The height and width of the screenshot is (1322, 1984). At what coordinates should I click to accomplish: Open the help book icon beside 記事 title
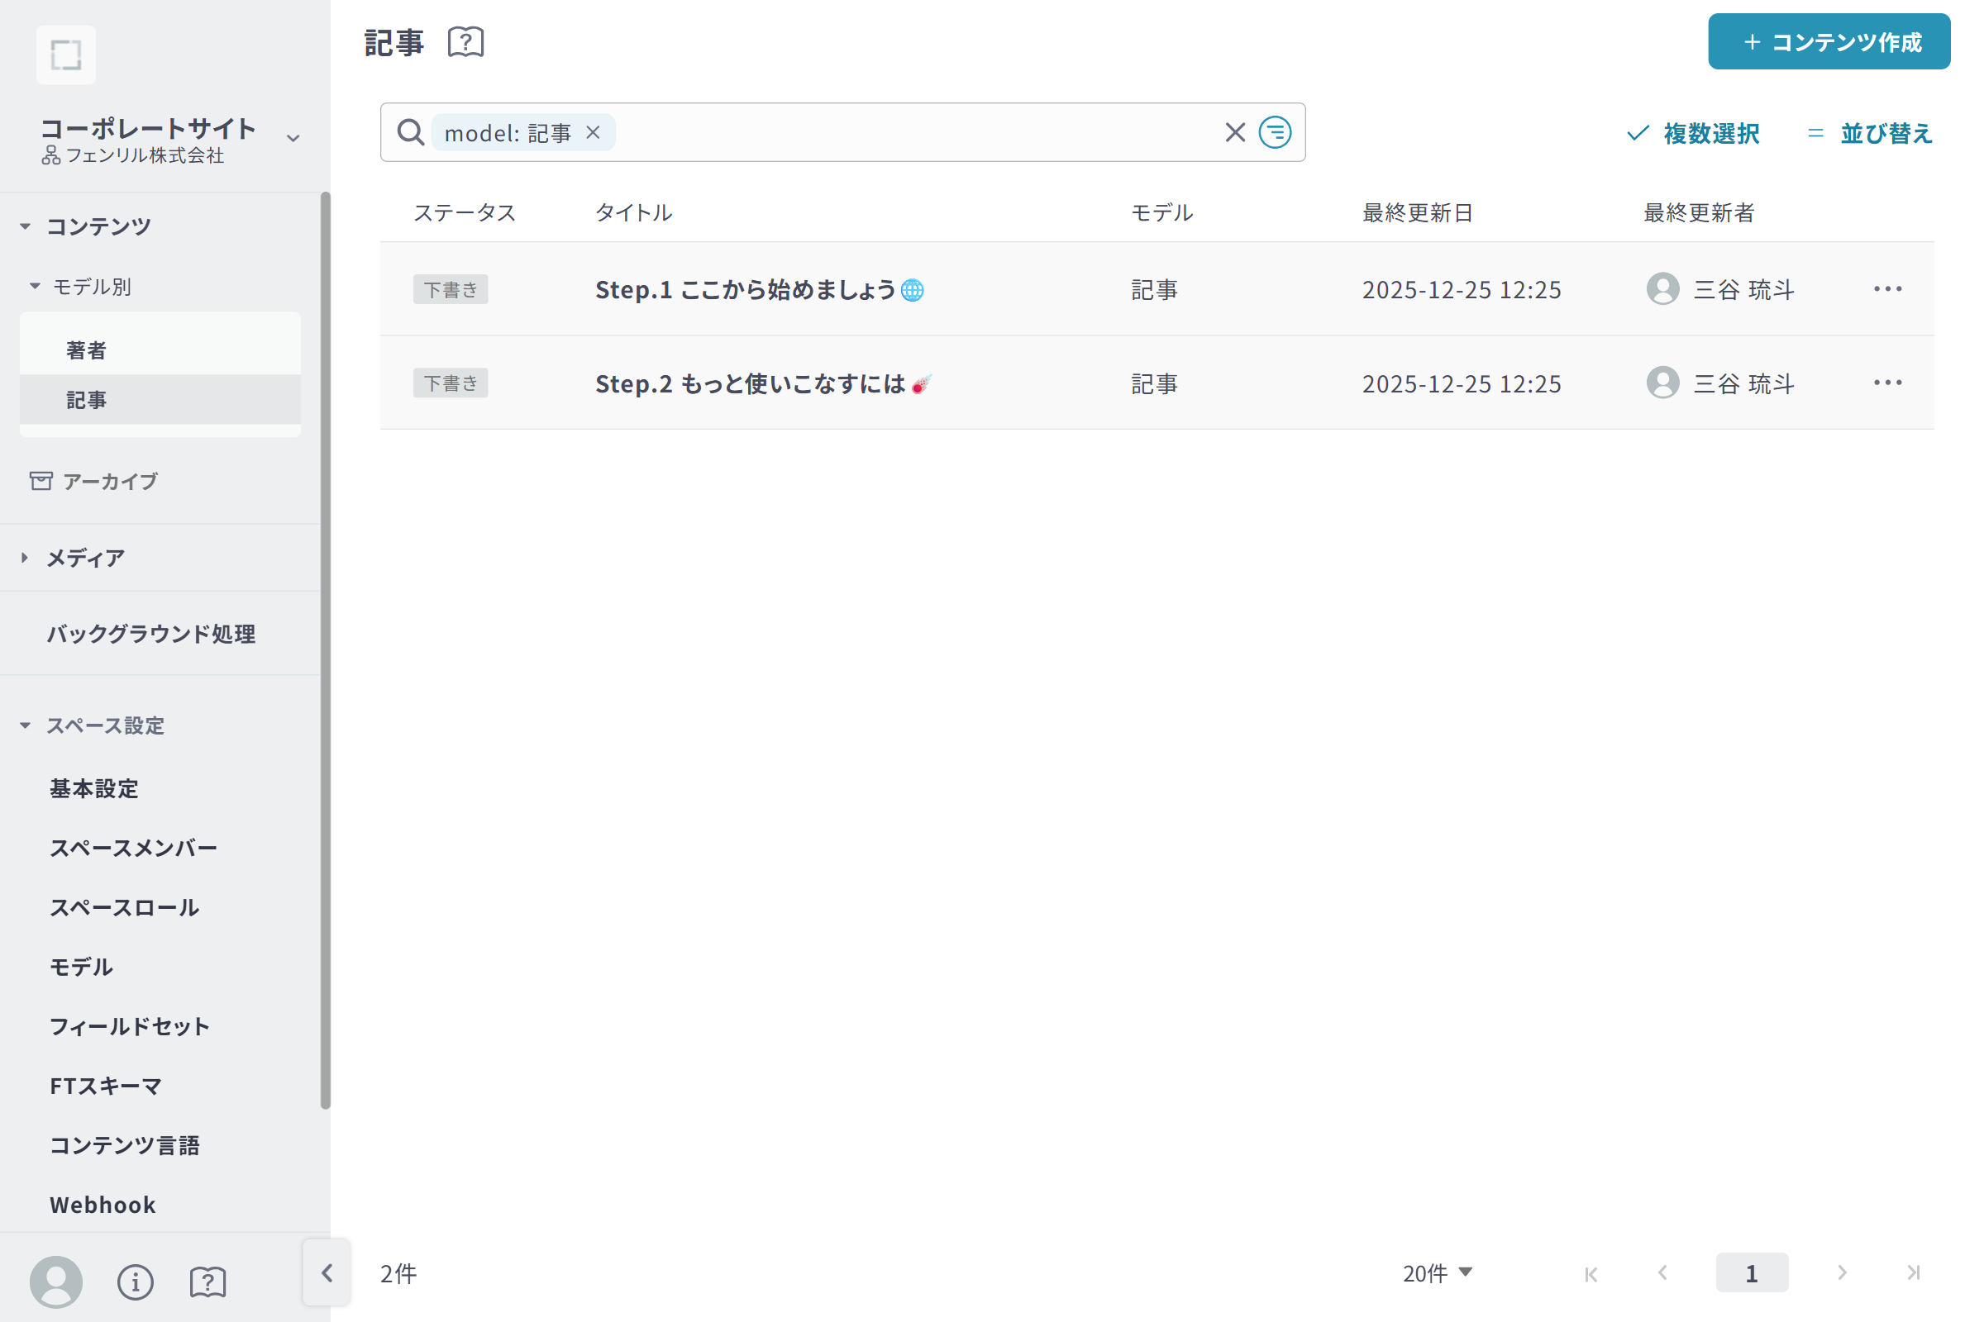coord(465,42)
